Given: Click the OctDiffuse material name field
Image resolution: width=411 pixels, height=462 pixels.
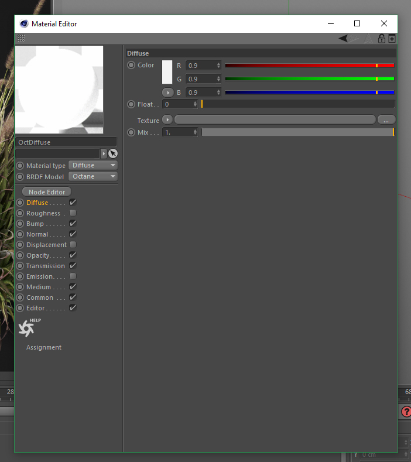Looking at the screenshot, I should 66,142.
